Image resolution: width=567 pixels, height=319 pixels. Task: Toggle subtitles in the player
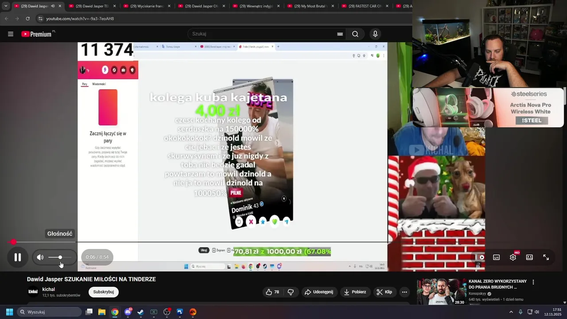(x=497, y=257)
